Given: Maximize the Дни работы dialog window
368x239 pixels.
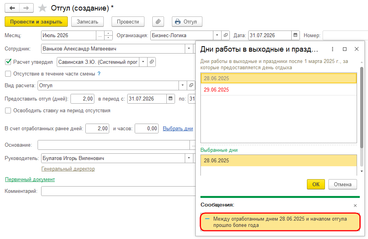Looking at the screenshot, I should point(345,49).
